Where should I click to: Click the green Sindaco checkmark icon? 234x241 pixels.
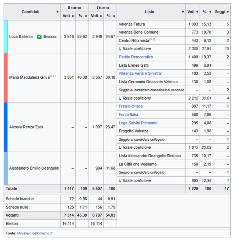(39, 37)
